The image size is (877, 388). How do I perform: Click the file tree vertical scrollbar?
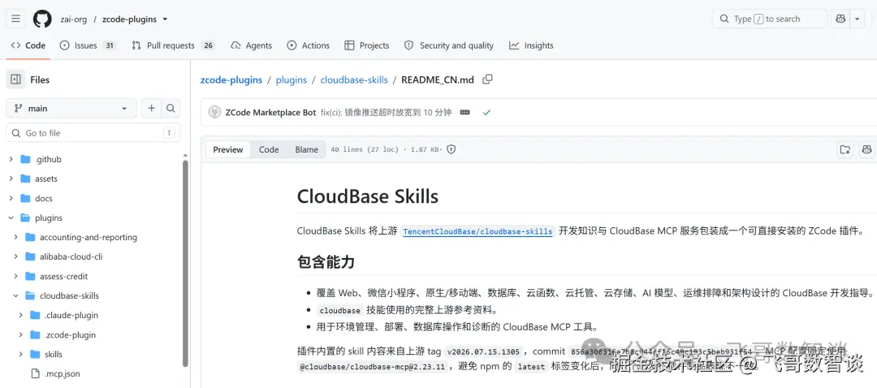click(x=186, y=263)
